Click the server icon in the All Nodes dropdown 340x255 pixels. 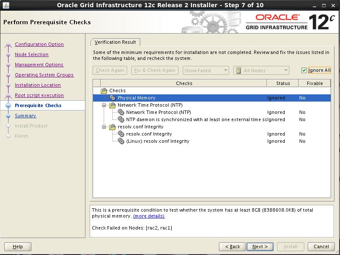(238, 71)
